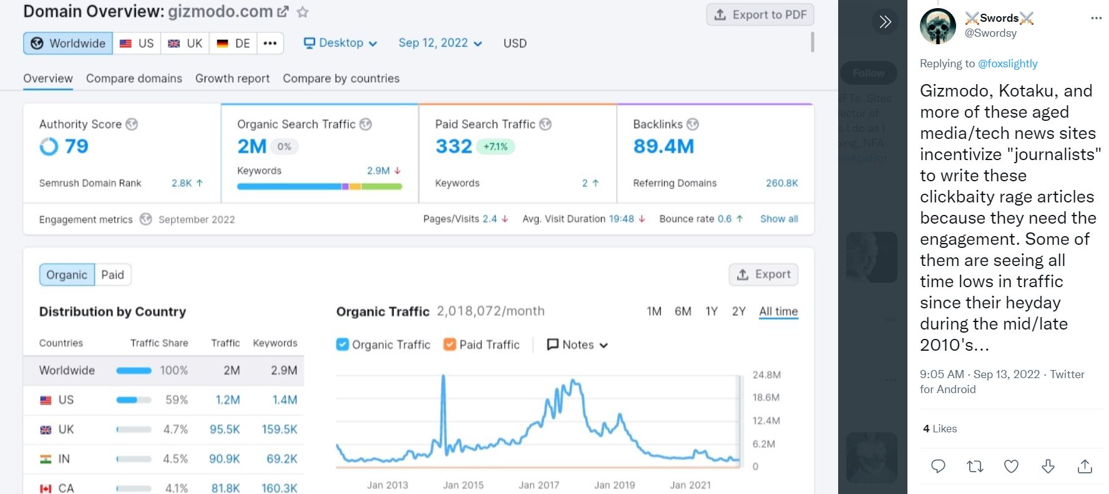Click the Canada flag icon
Viewport: 1109px width, 494px height.
46,488
